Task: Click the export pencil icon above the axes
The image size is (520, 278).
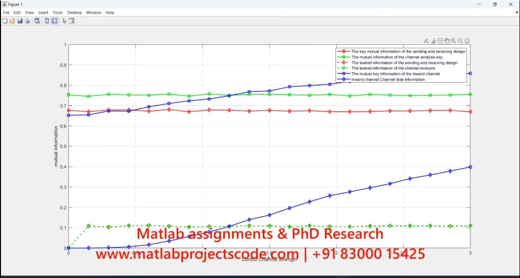Action: 426,41
